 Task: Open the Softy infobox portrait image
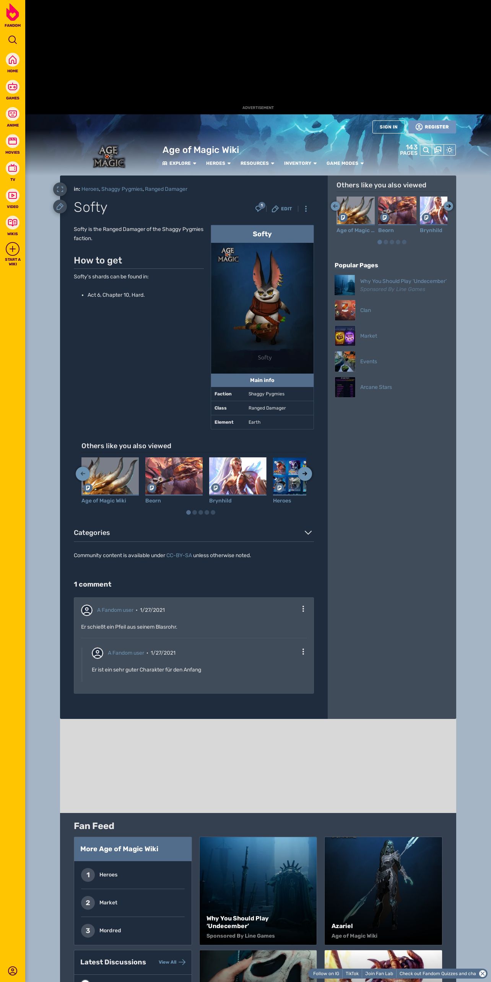tap(262, 308)
